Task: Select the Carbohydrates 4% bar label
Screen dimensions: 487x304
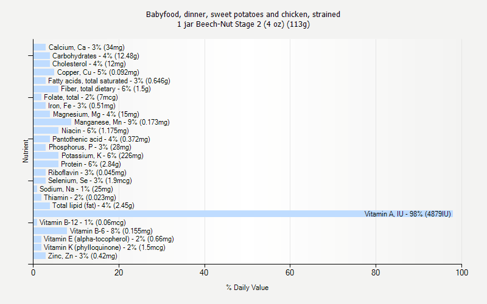Action: tap(96, 56)
